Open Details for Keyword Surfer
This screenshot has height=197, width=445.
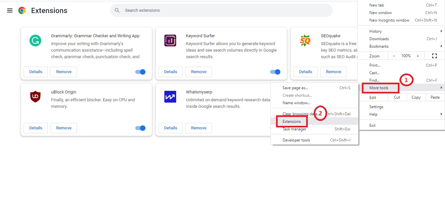pos(171,72)
